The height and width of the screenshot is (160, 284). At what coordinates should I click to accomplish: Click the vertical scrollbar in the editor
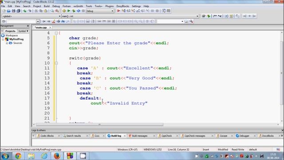click(x=282, y=72)
